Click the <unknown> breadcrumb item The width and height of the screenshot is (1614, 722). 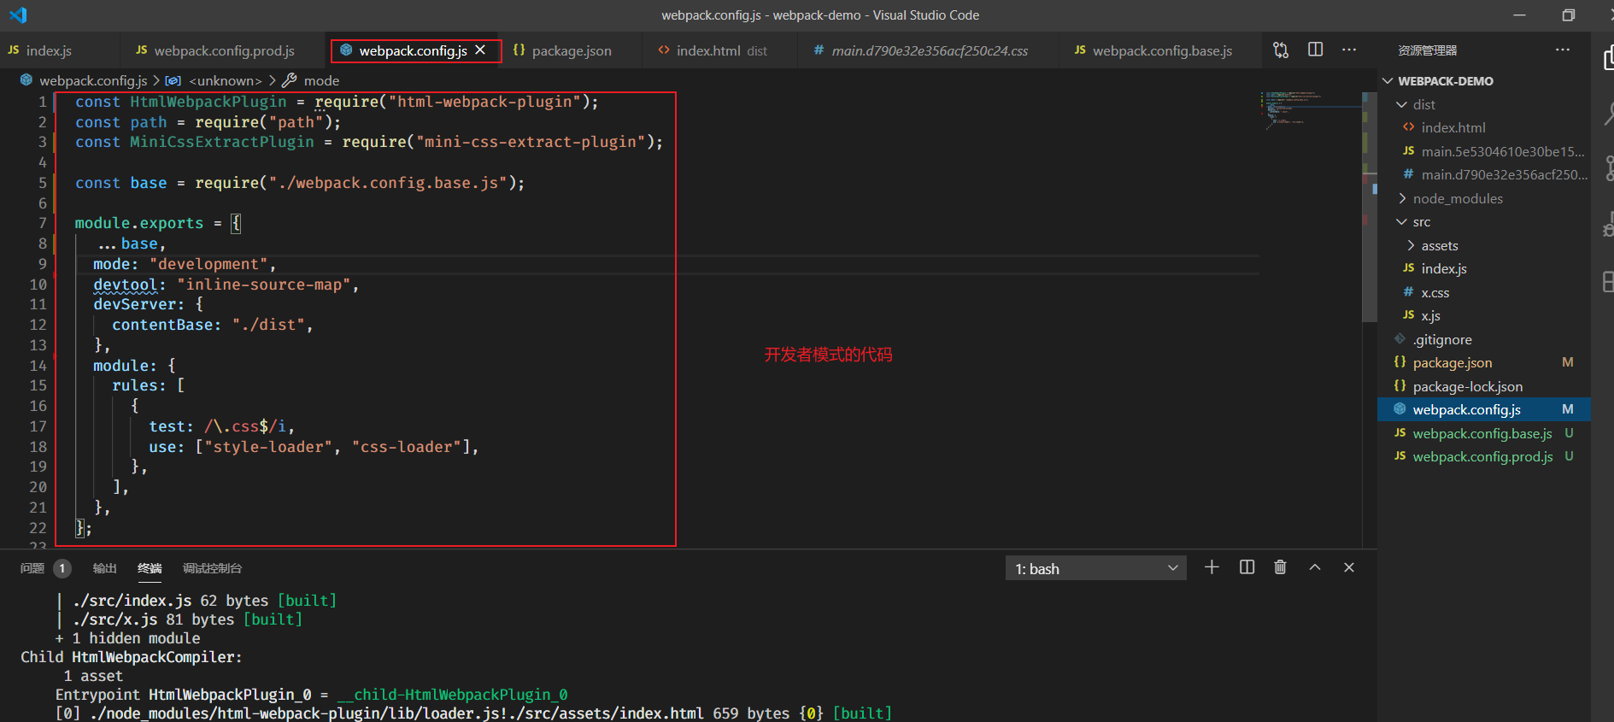(225, 80)
